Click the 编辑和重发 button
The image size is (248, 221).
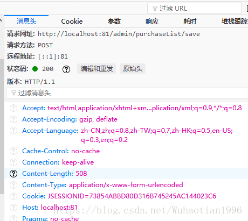coord(97,69)
